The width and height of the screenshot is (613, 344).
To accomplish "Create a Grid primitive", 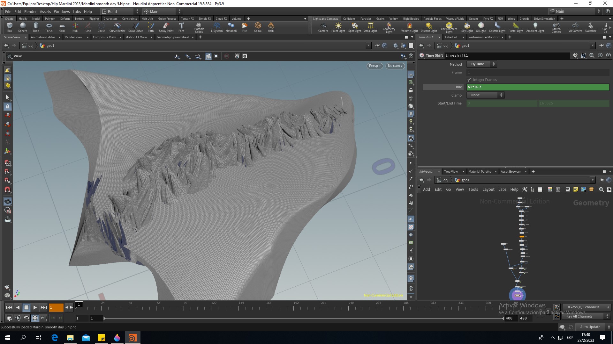I will 62,27.
